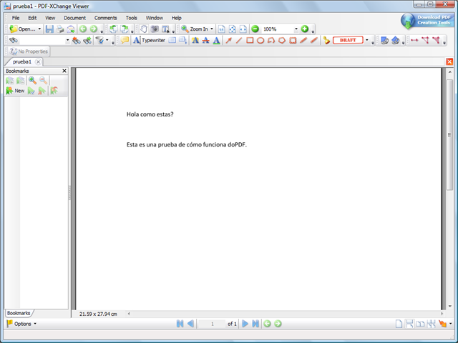
Task: Select the Underline text tool
Action: (x=216, y=40)
